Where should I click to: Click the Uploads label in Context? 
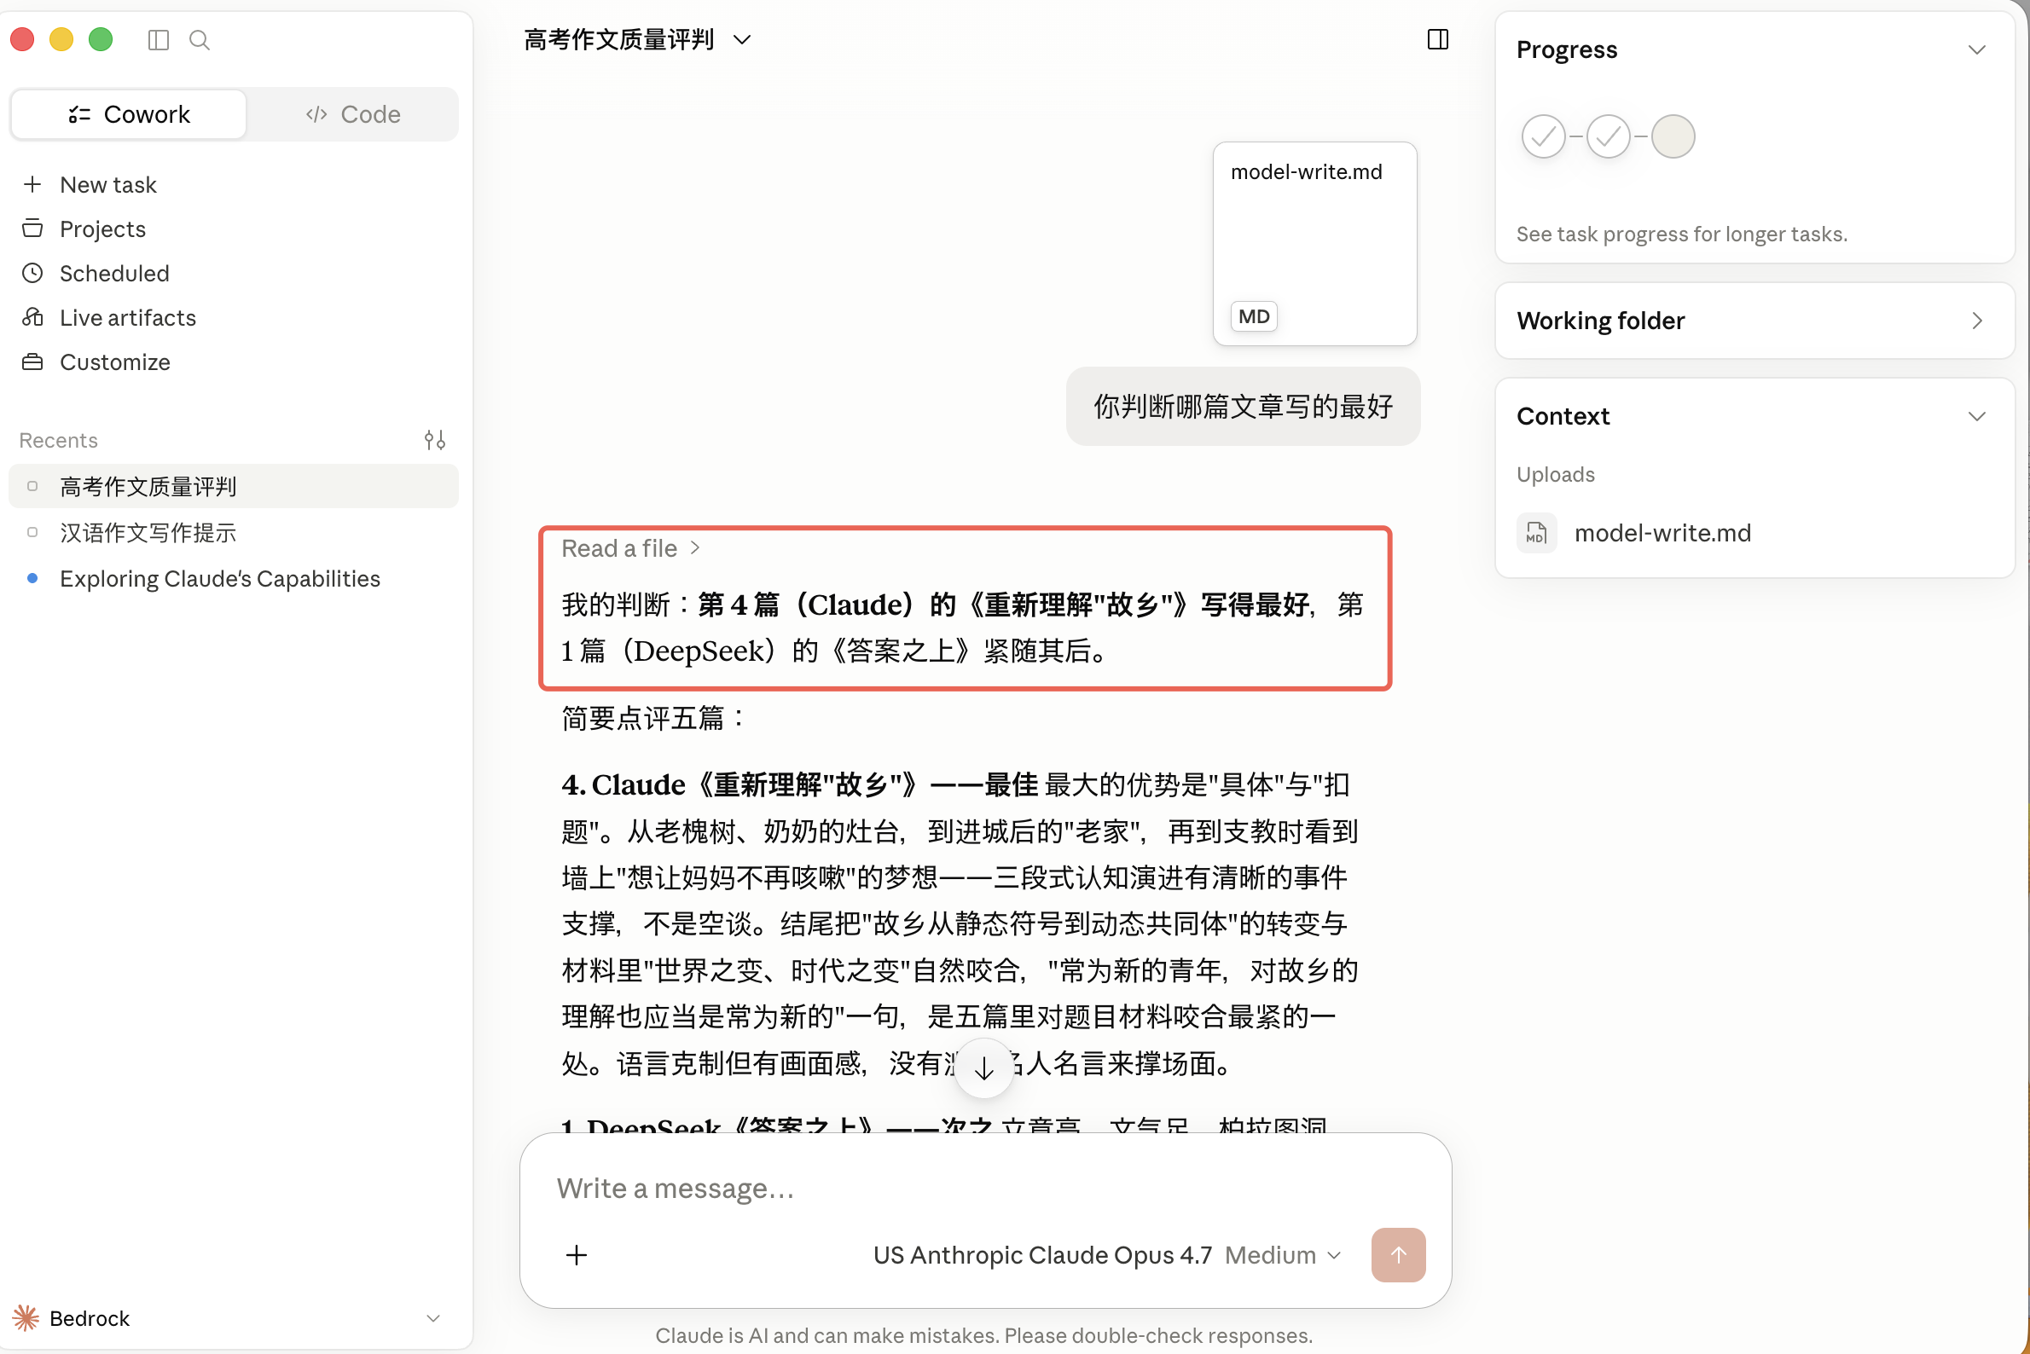(x=1556, y=474)
